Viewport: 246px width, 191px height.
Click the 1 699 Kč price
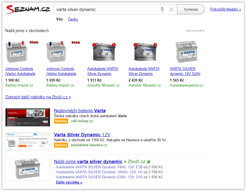coord(53,80)
